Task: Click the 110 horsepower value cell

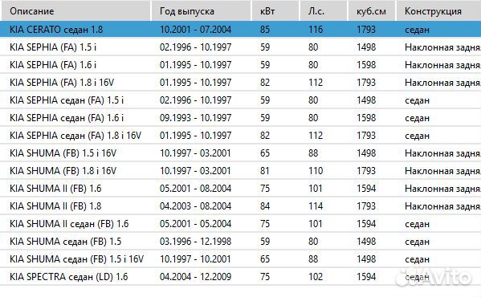Action: [316, 171]
